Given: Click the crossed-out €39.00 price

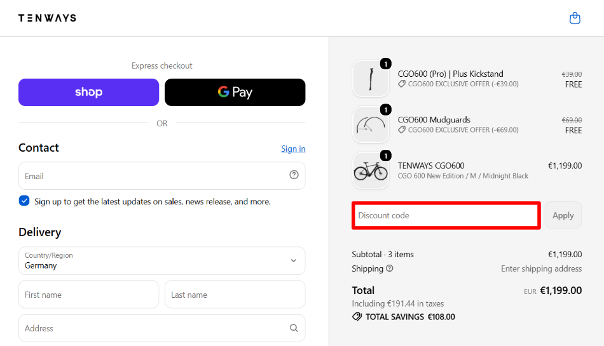Looking at the screenshot, I should 572,74.
